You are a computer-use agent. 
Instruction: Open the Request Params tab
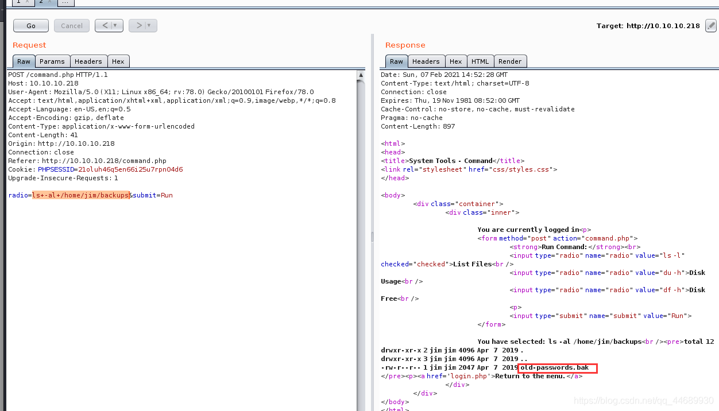click(x=52, y=61)
